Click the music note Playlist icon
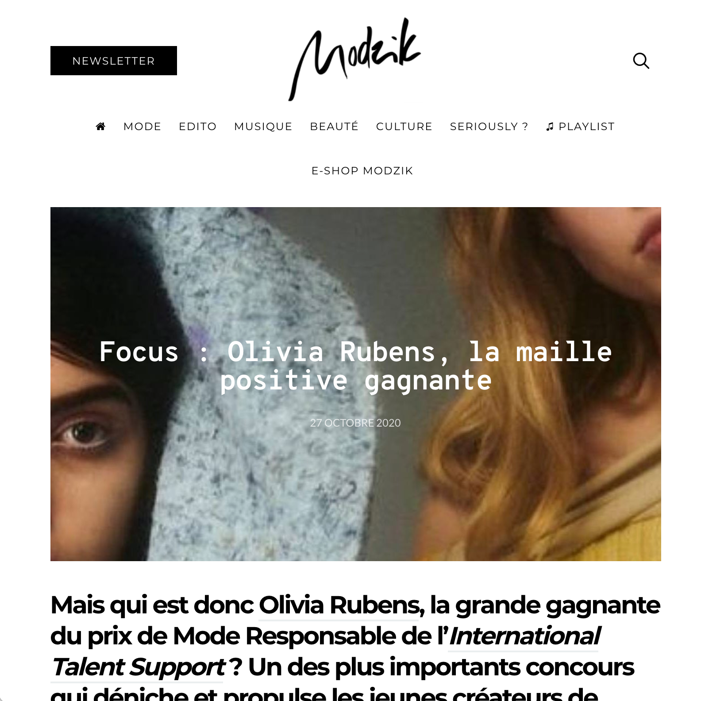The image size is (701, 701). [x=550, y=127]
